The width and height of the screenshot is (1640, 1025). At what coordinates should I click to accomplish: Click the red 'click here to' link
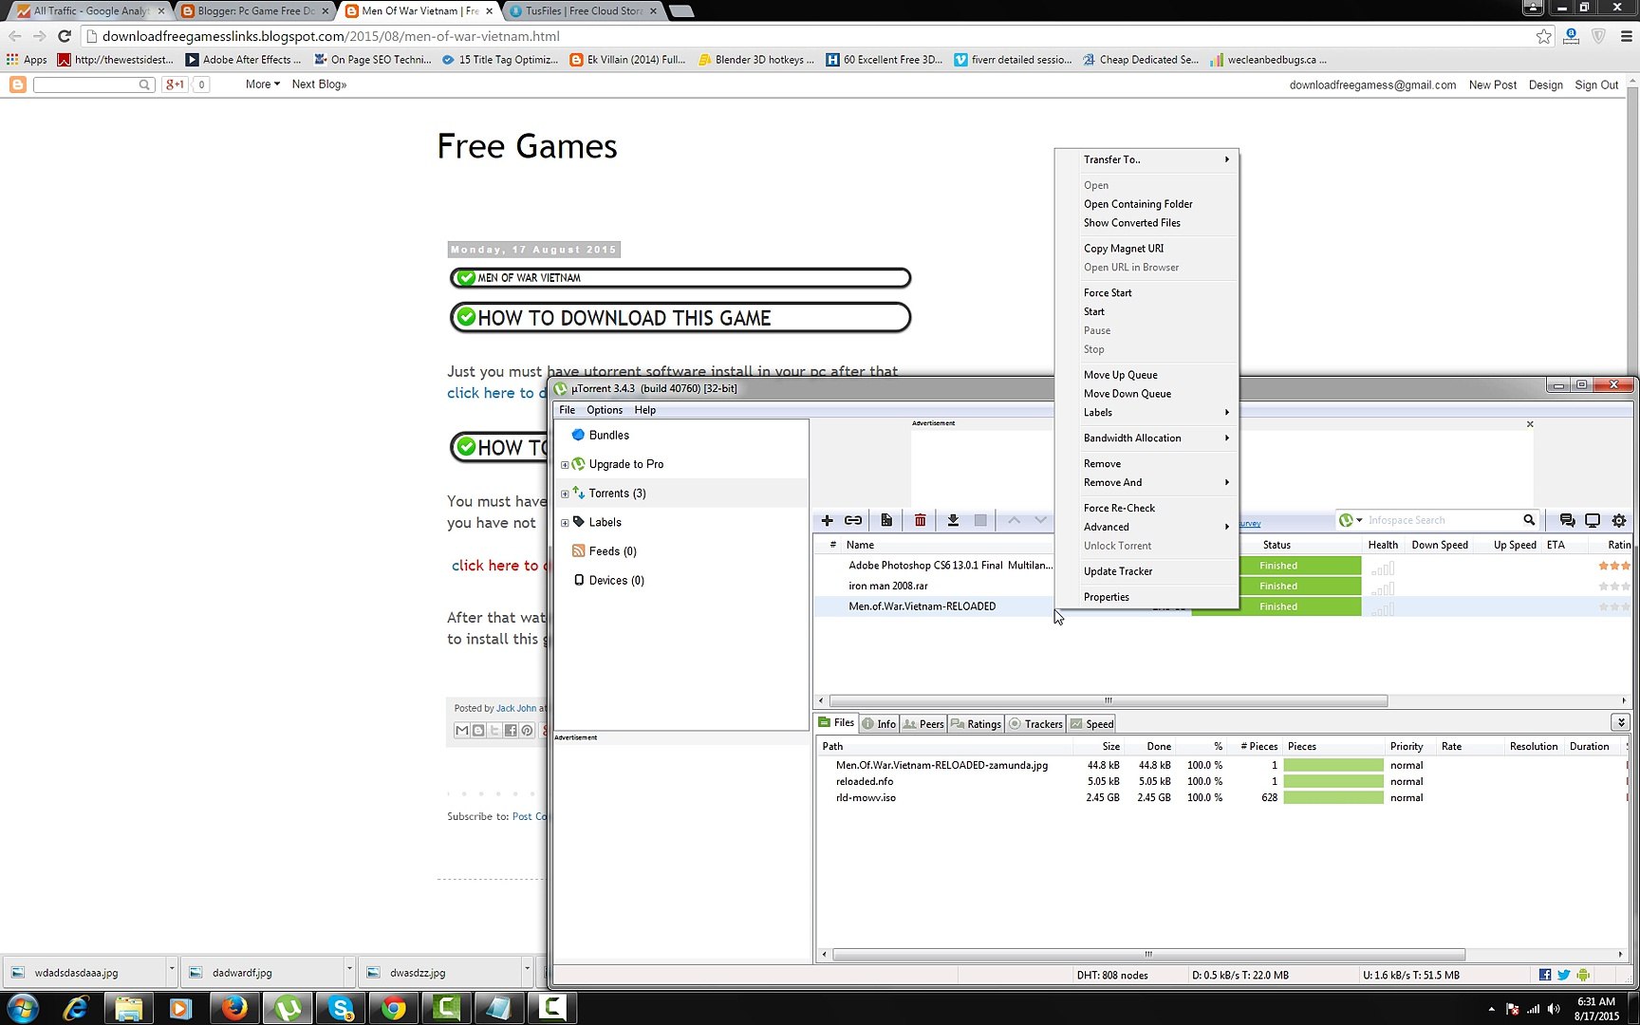pyautogui.click(x=496, y=566)
